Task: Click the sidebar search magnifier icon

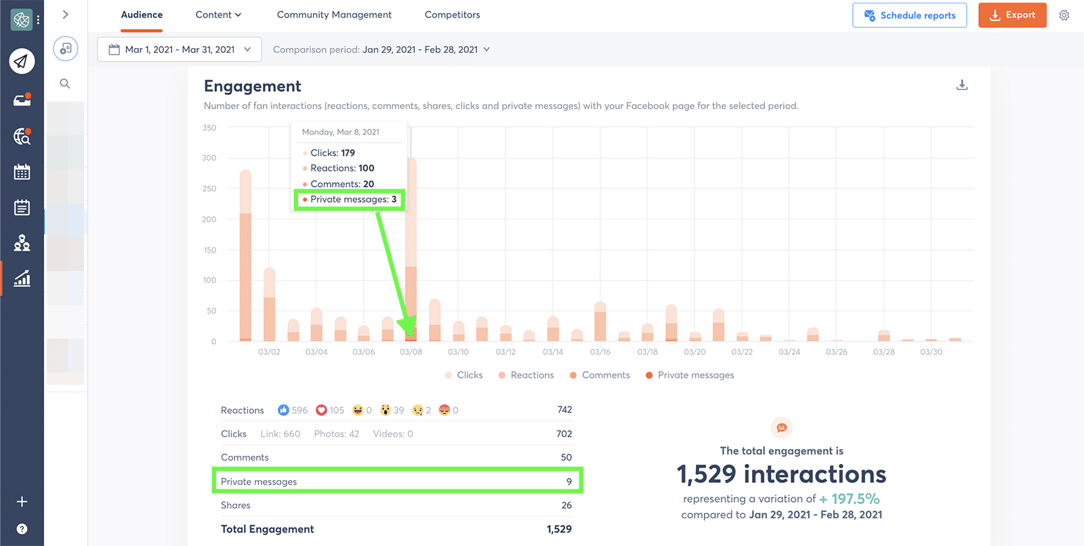Action: 65,83
